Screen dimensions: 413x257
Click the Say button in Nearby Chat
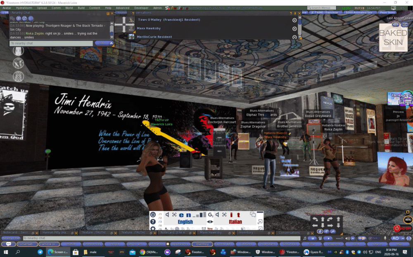(x=102, y=43)
